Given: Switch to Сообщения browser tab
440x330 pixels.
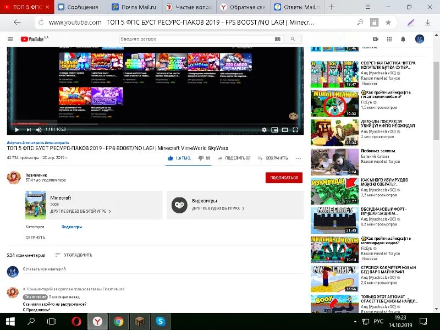Looking at the screenshot, I should click(81, 7).
